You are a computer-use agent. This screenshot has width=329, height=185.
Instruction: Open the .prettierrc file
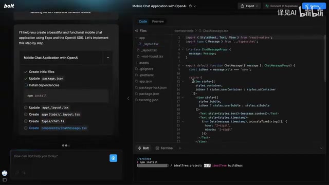point(147,75)
